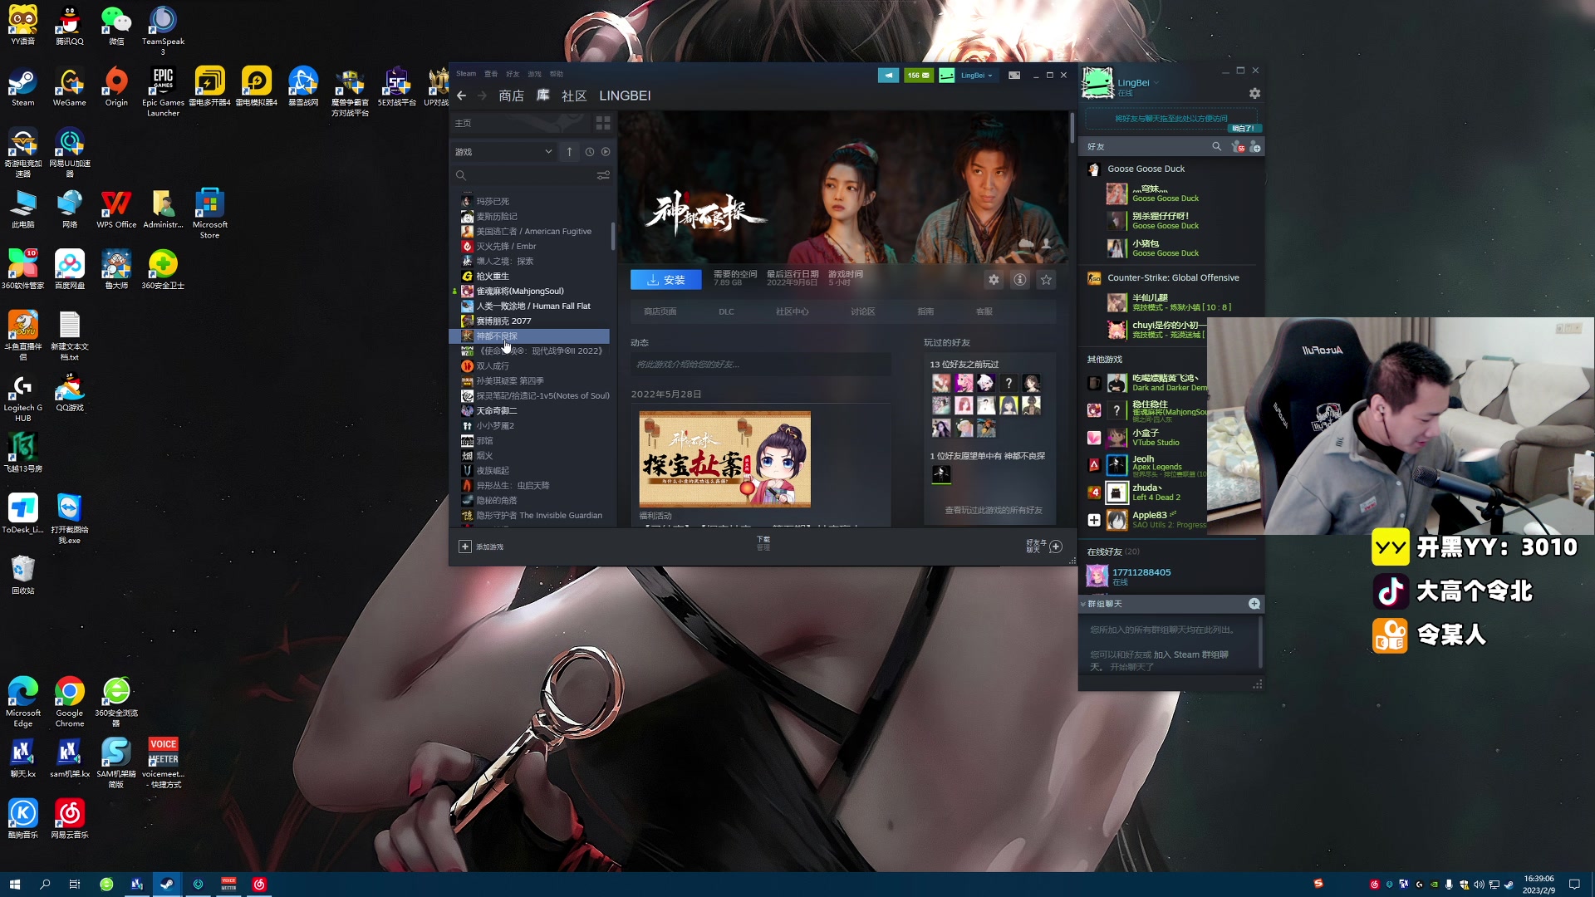Open friend 17711288405 chat
This screenshot has width=1595, height=897.
[1171, 576]
